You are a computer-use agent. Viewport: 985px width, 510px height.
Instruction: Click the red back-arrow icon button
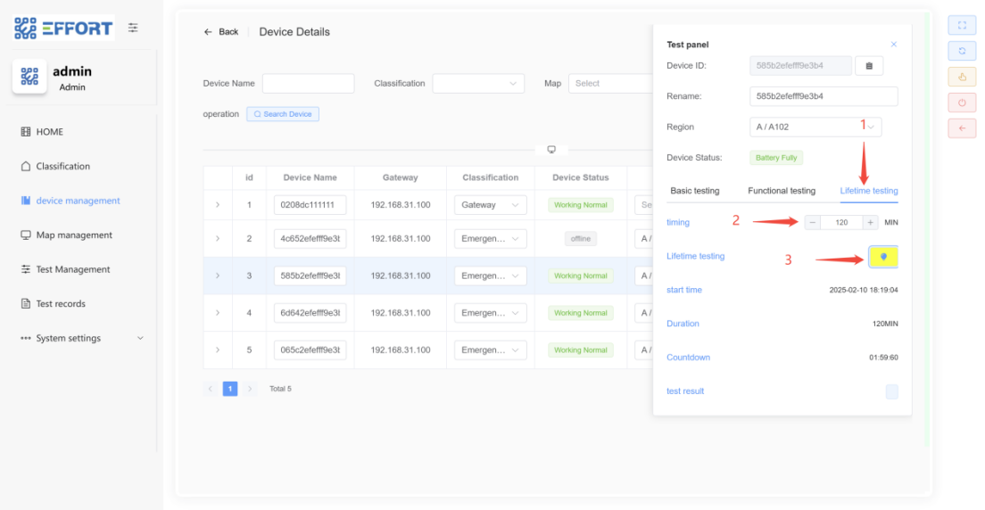coord(962,128)
